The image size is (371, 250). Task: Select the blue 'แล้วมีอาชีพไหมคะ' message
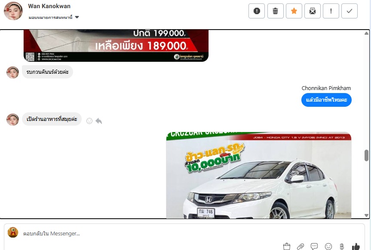326,100
